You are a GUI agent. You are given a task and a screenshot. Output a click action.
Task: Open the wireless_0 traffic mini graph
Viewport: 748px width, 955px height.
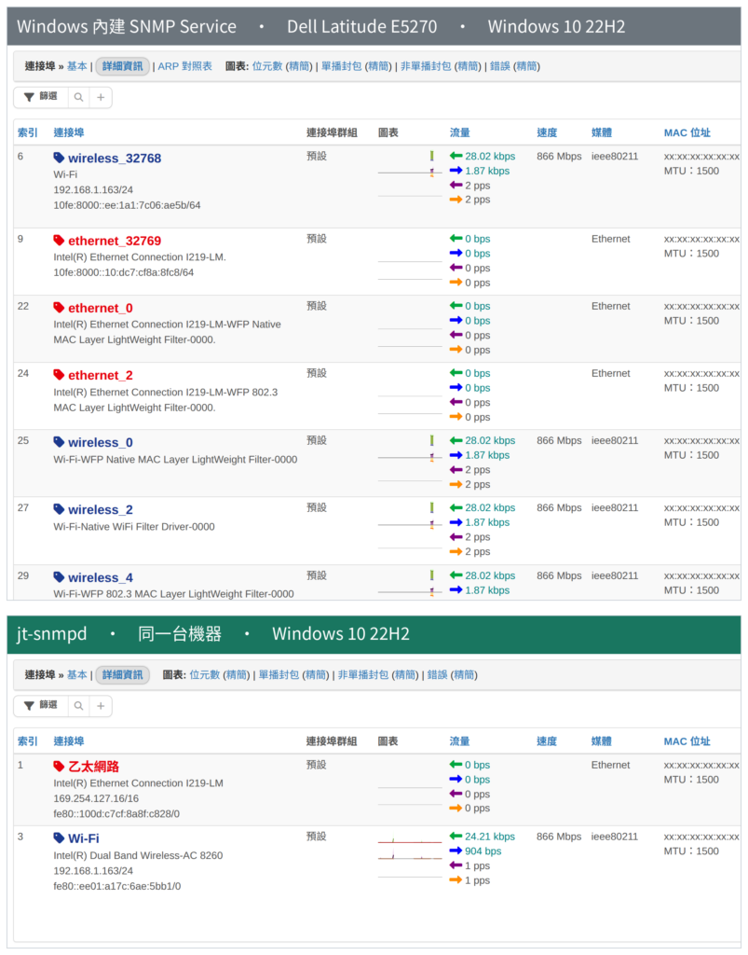tap(410, 449)
